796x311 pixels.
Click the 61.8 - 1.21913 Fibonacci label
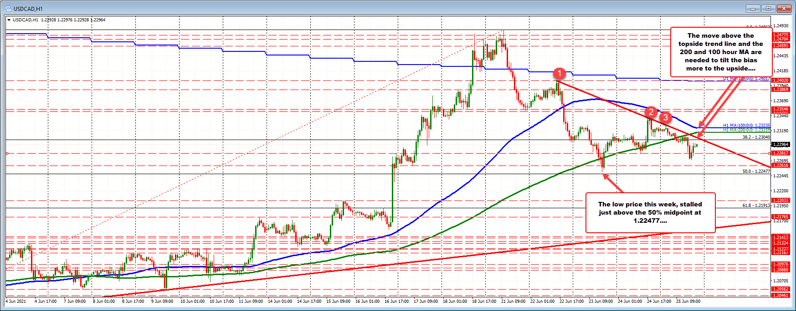click(756, 206)
